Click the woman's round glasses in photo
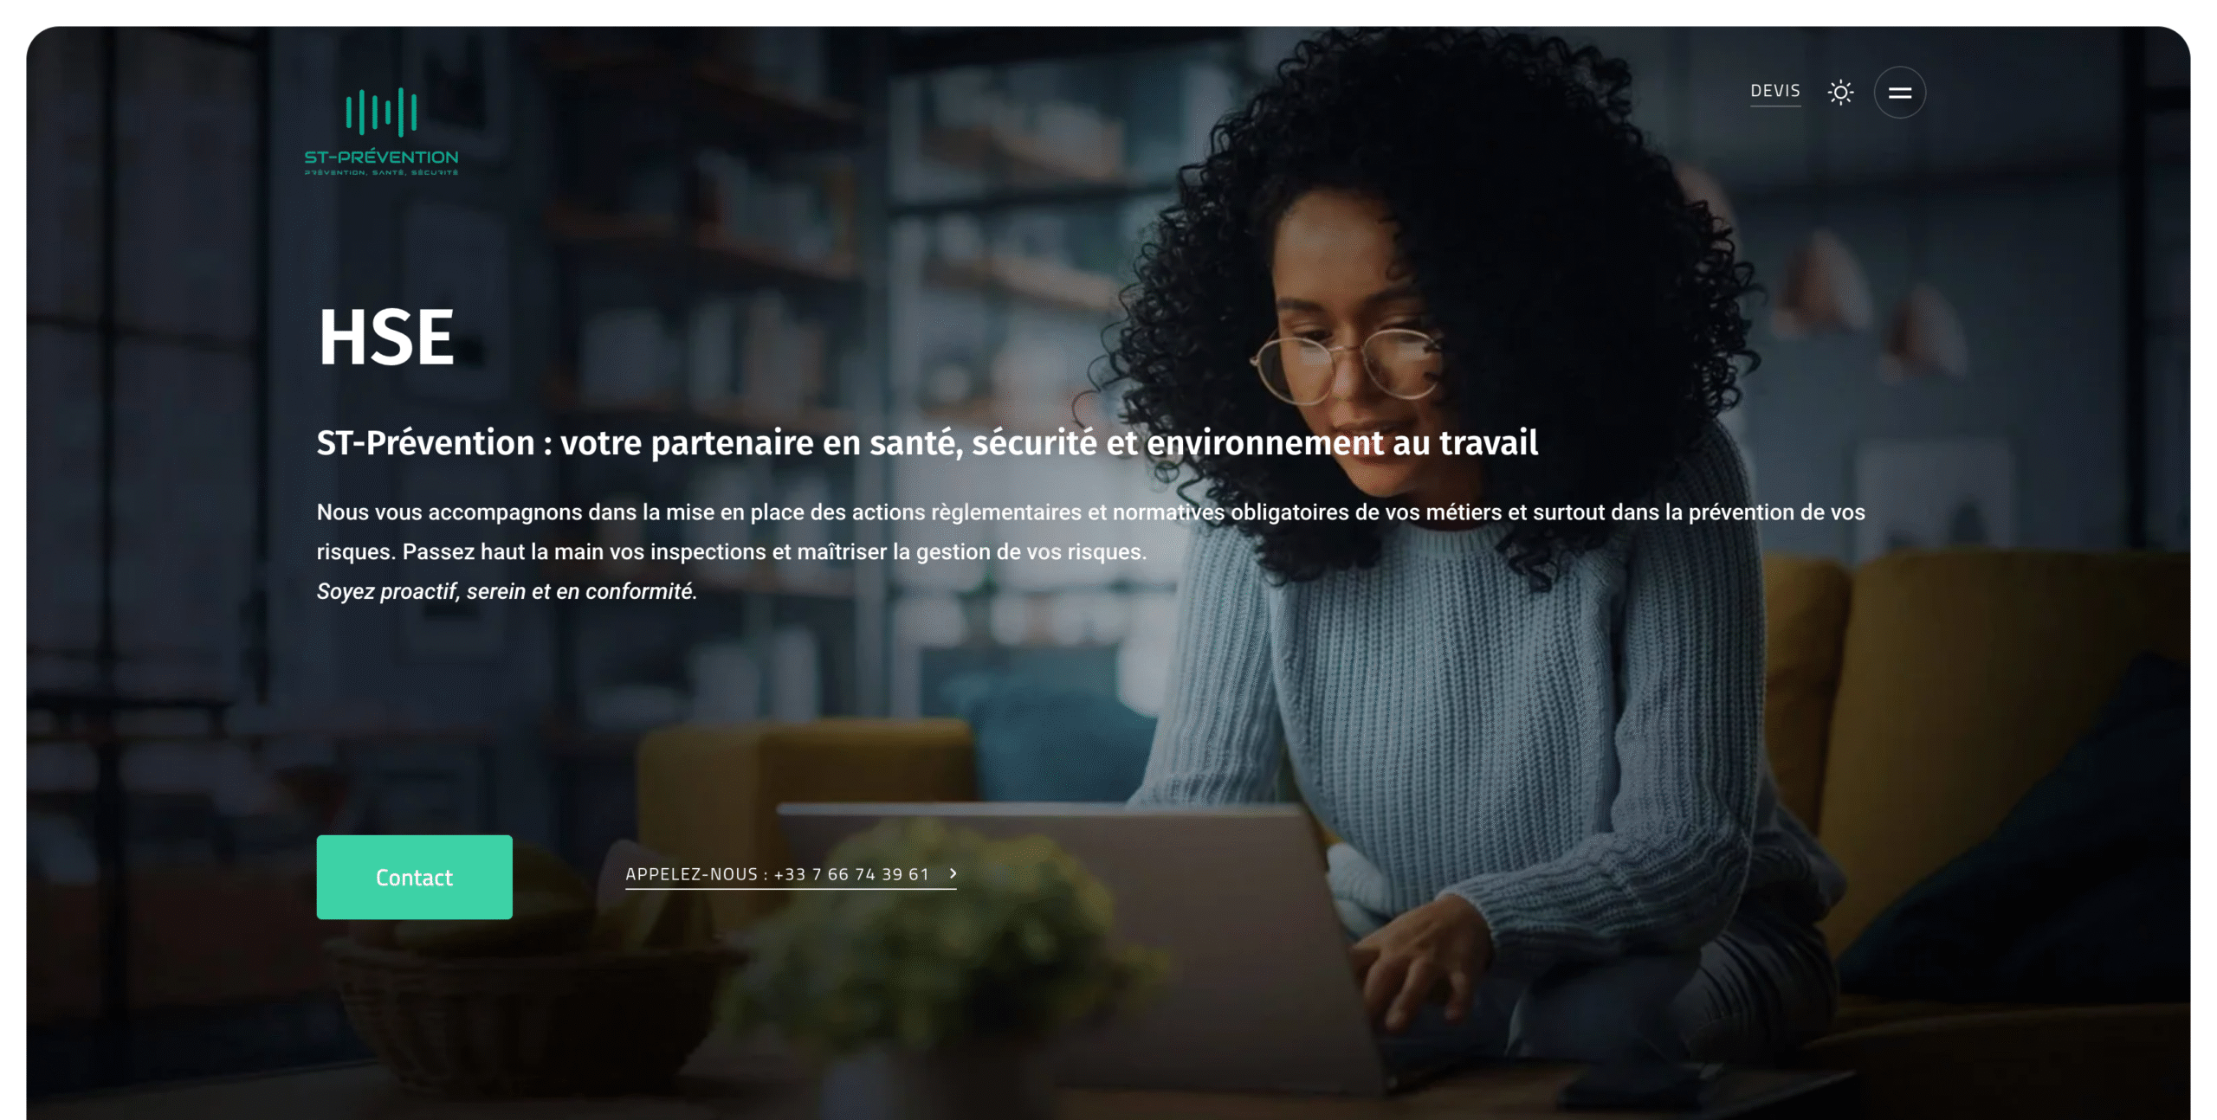The width and height of the screenshot is (2217, 1120). click(x=1347, y=362)
